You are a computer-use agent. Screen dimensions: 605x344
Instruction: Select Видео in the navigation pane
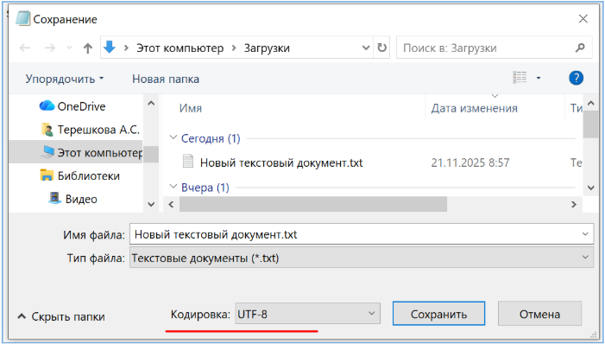[72, 199]
